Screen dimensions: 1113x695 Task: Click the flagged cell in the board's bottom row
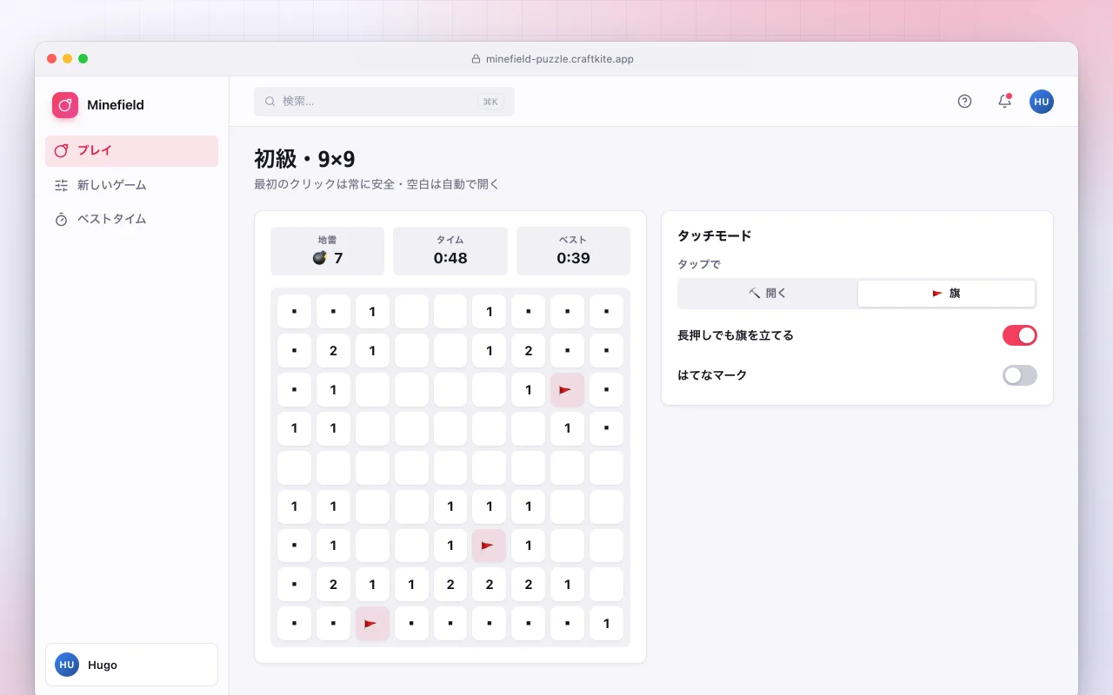[372, 624]
